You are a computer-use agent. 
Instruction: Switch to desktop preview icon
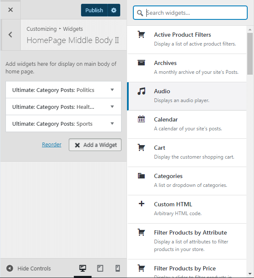[83, 268]
